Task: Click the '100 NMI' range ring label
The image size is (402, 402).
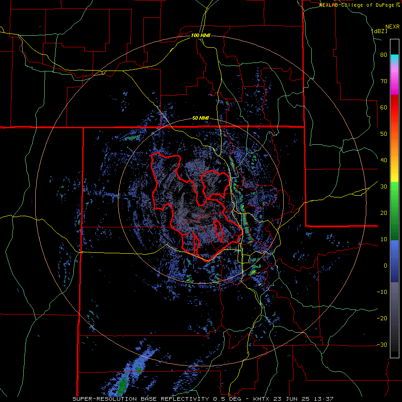Action: tap(201, 35)
